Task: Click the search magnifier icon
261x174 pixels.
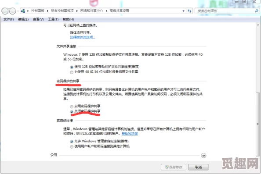Action: [256, 11]
